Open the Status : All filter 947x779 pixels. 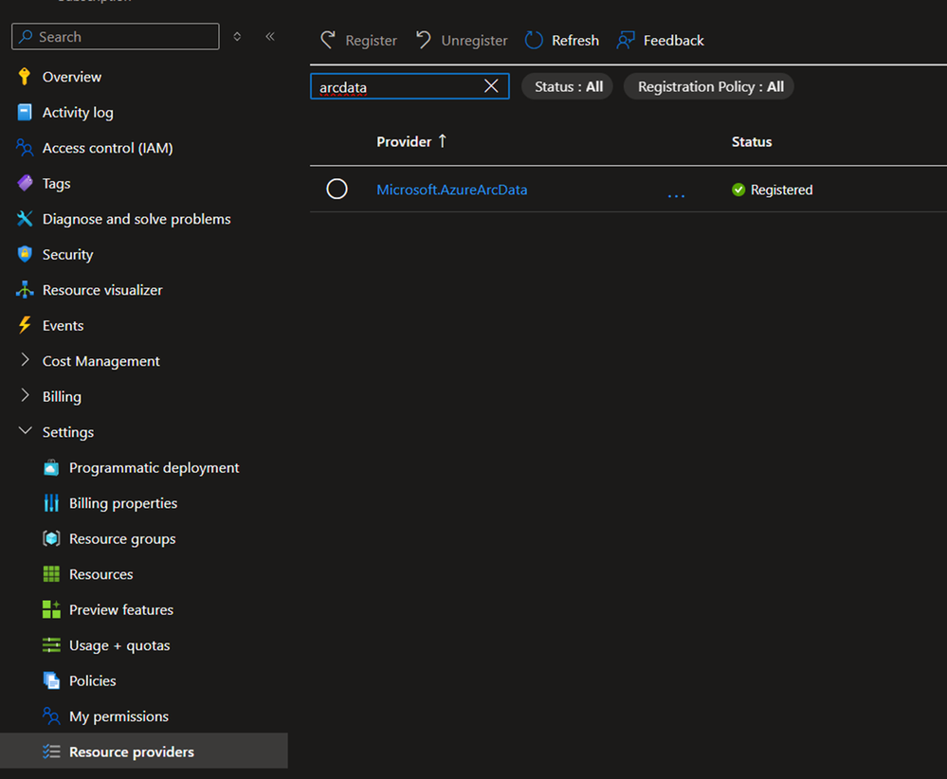tap(568, 87)
